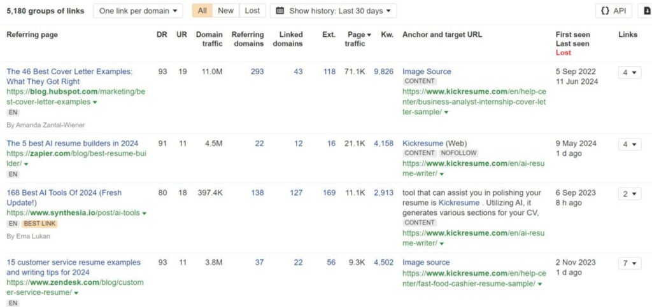Image resolution: width=652 pixels, height=307 pixels.
Task: Expand the synthesia.io URL dropdown arrow
Action: point(145,213)
